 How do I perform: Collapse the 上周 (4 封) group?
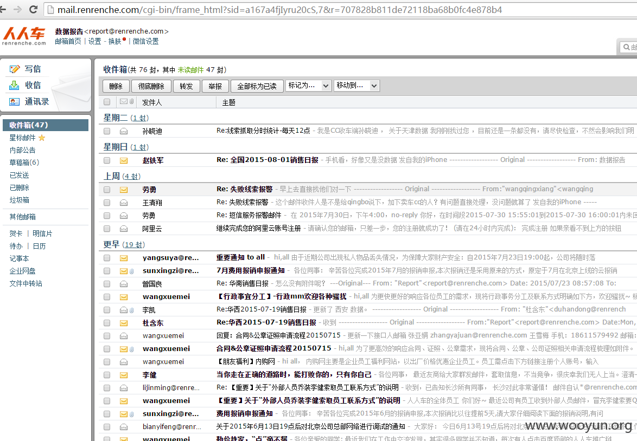click(122, 176)
